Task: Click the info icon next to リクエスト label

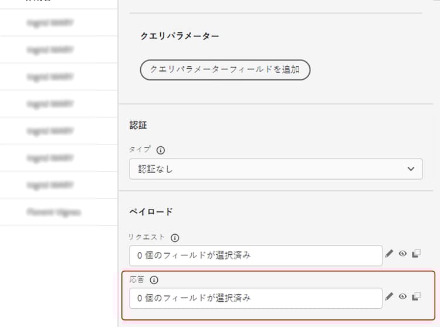Action: coord(175,238)
